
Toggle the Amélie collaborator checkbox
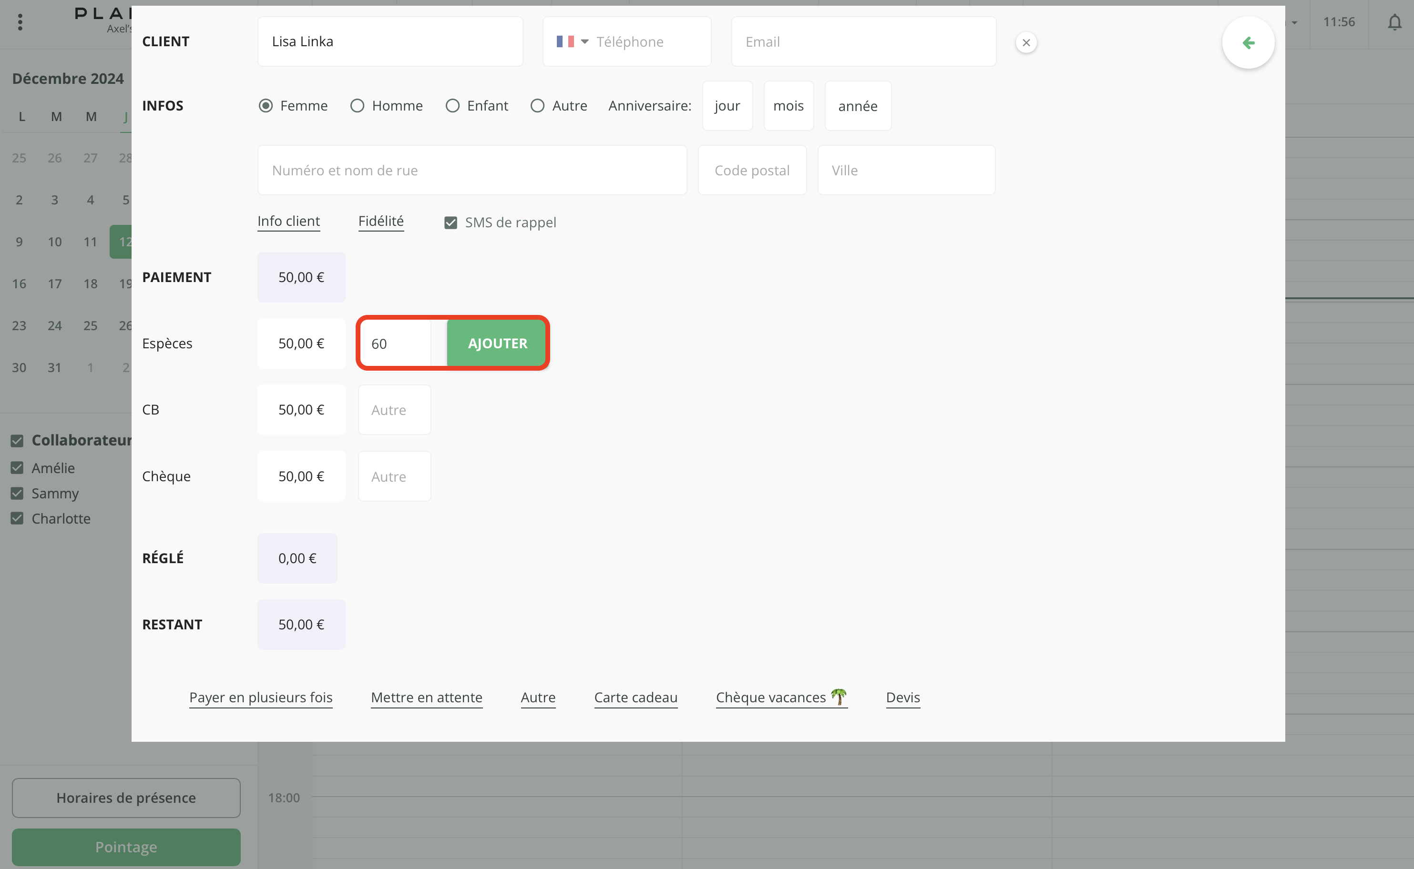pos(17,468)
